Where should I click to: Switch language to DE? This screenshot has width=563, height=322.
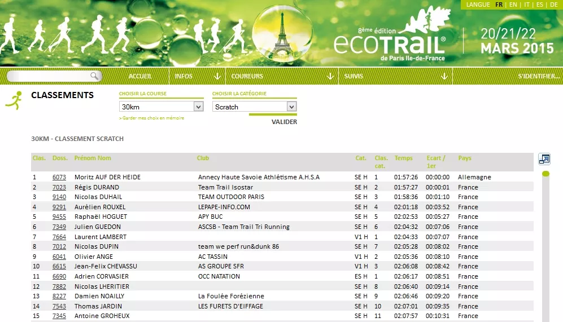point(553,5)
